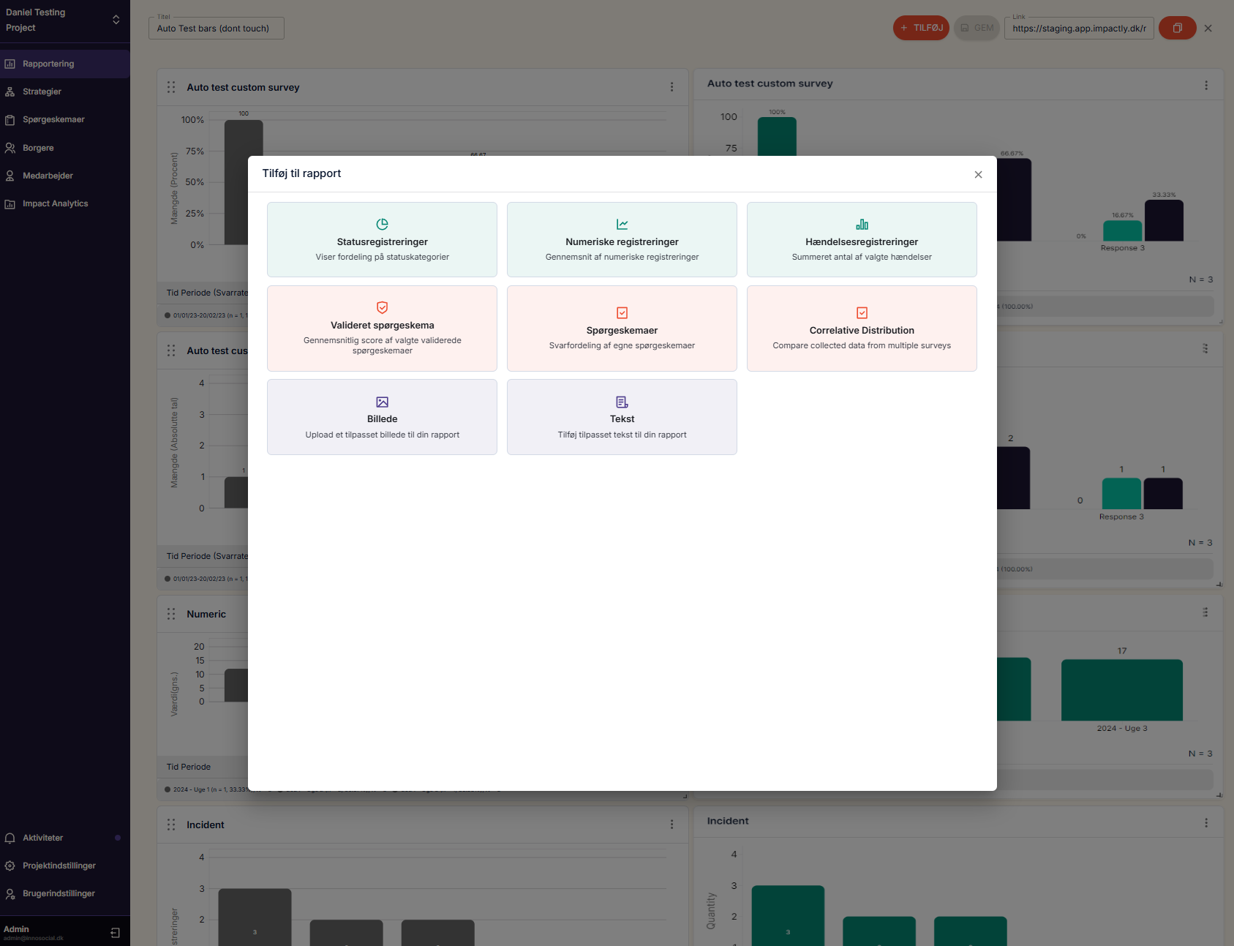Click the Brugerindstillinger user settings icon
This screenshot has height=946, width=1234.
click(x=10, y=894)
